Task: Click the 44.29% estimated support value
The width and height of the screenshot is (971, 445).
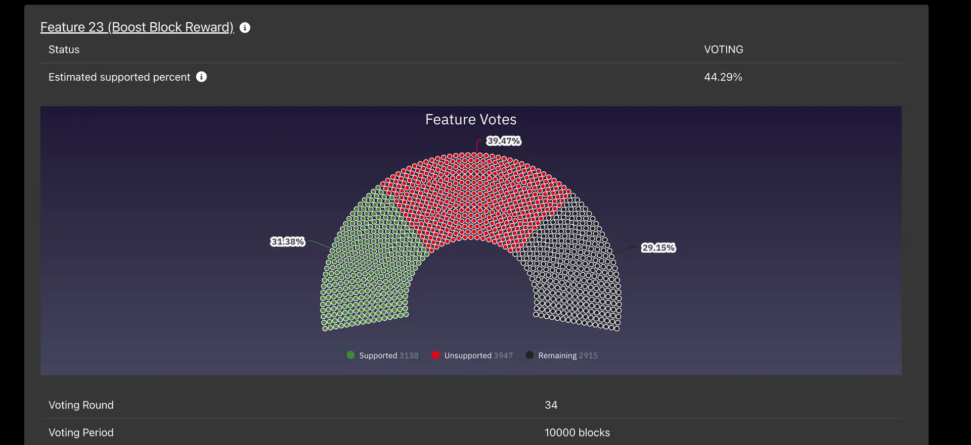Action: (x=723, y=77)
